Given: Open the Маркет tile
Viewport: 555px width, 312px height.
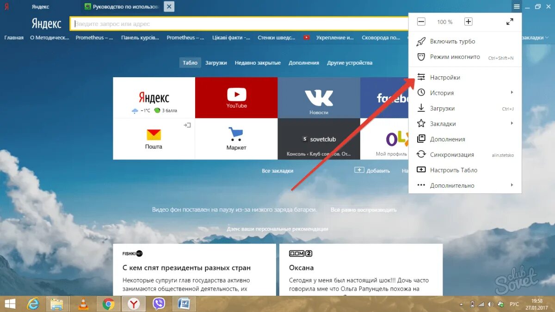Looking at the screenshot, I should (236, 139).
